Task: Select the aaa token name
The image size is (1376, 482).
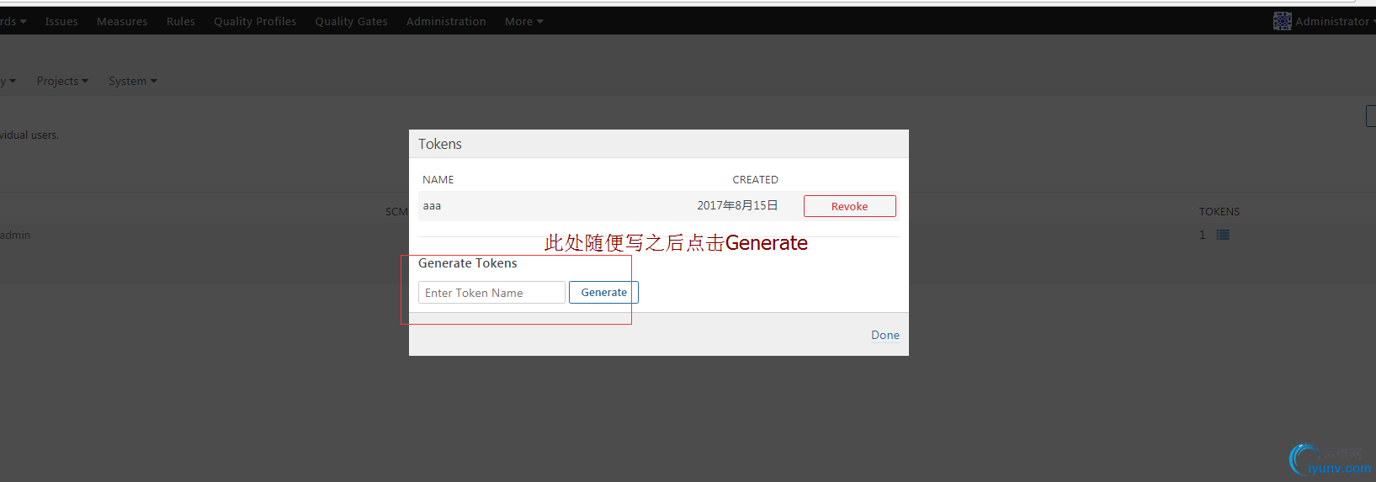Action: 432,206
